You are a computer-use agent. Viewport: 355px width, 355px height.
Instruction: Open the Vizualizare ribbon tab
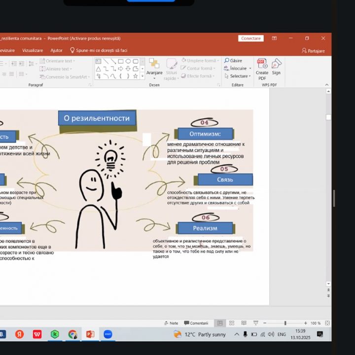pos(33,50)
